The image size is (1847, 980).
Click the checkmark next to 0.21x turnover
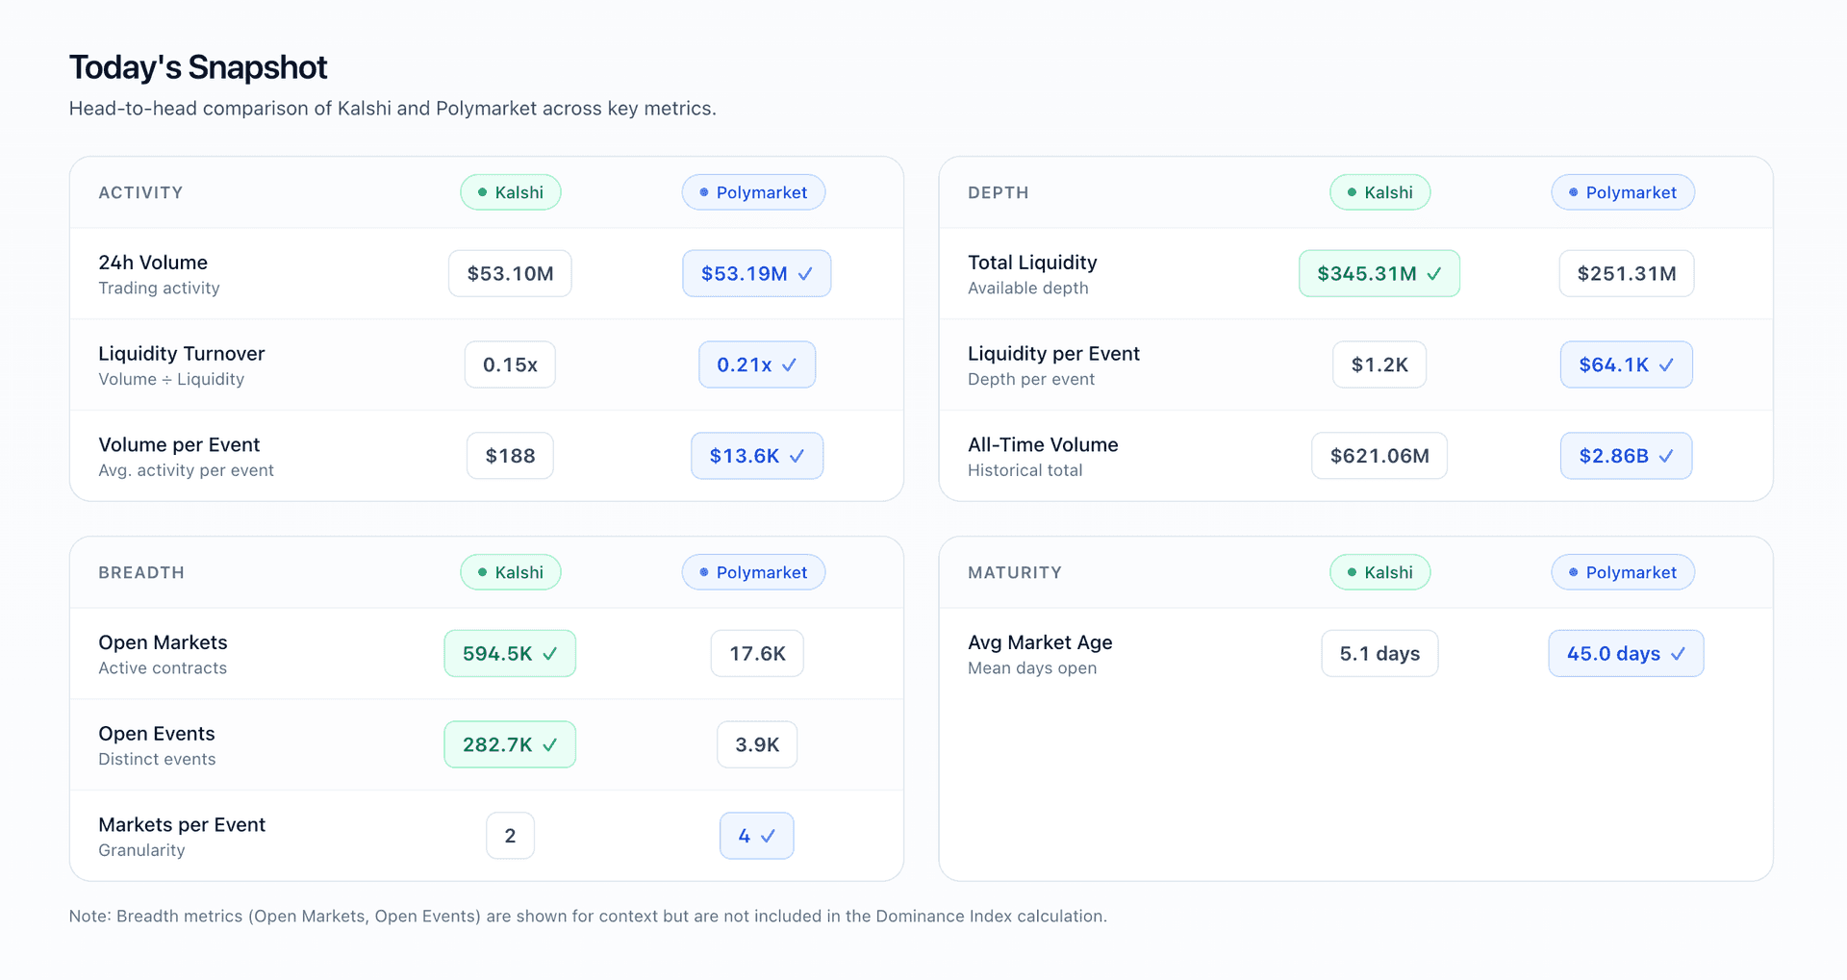(x=789, y=365)
